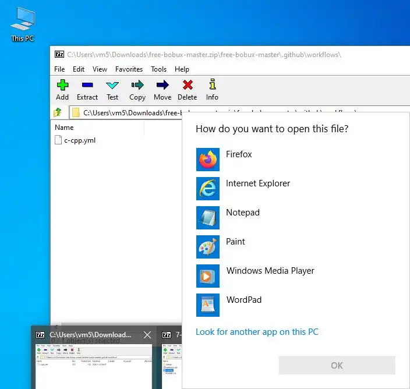Image resolution: width=410 pixels, height=389 pixels.
Task: Click the Add toolbar button
Action: click(62, 90)
